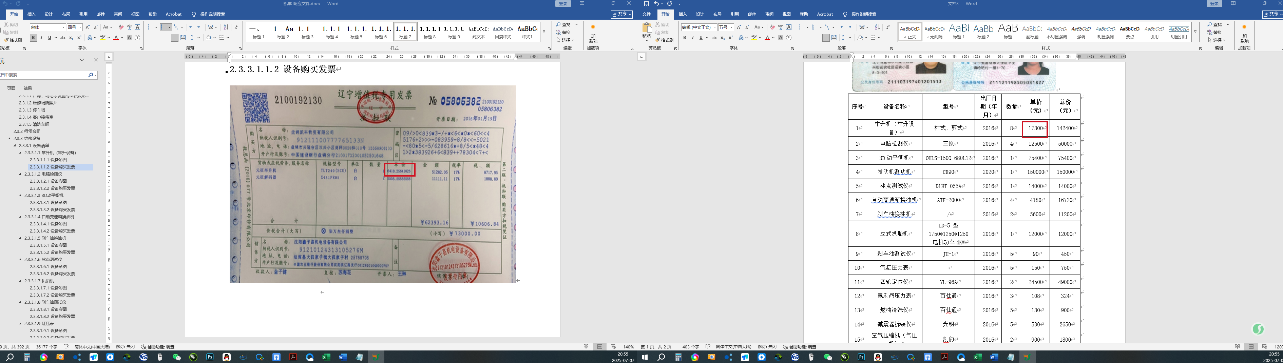Save the 文档3 document
This screenshot has width=1283, height=363.
point(647,3)
